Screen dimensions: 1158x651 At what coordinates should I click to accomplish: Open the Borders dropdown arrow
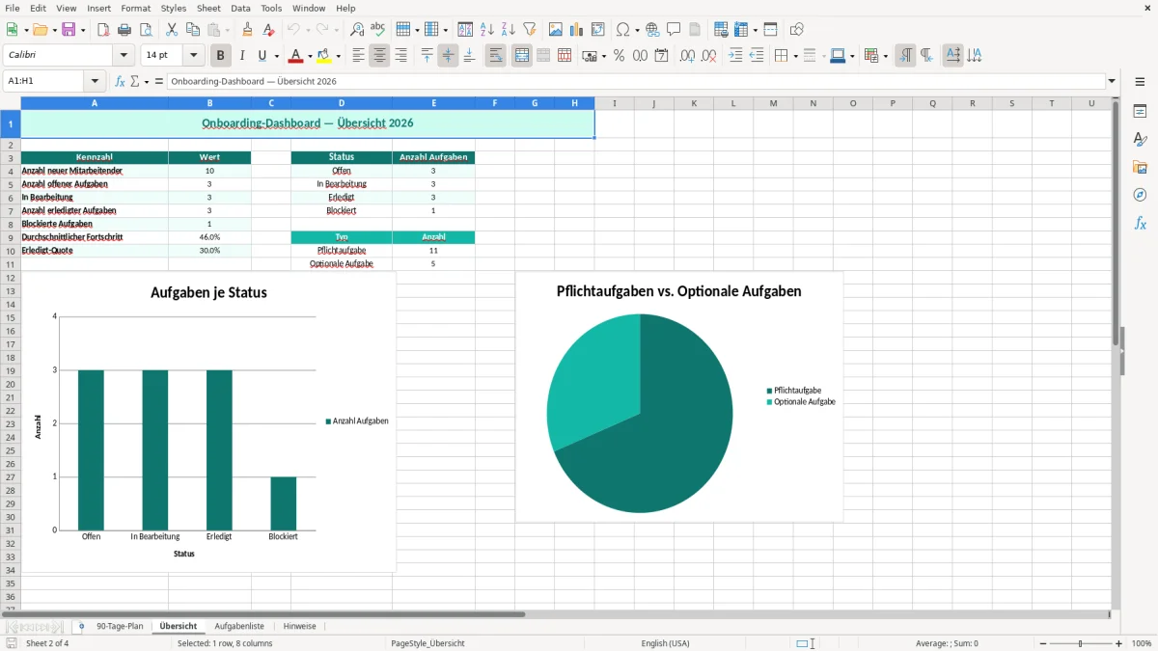(x=794, y=56)
